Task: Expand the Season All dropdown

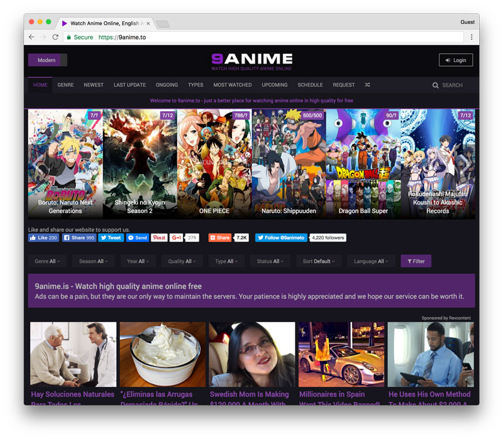Action: tap(93, 261)
